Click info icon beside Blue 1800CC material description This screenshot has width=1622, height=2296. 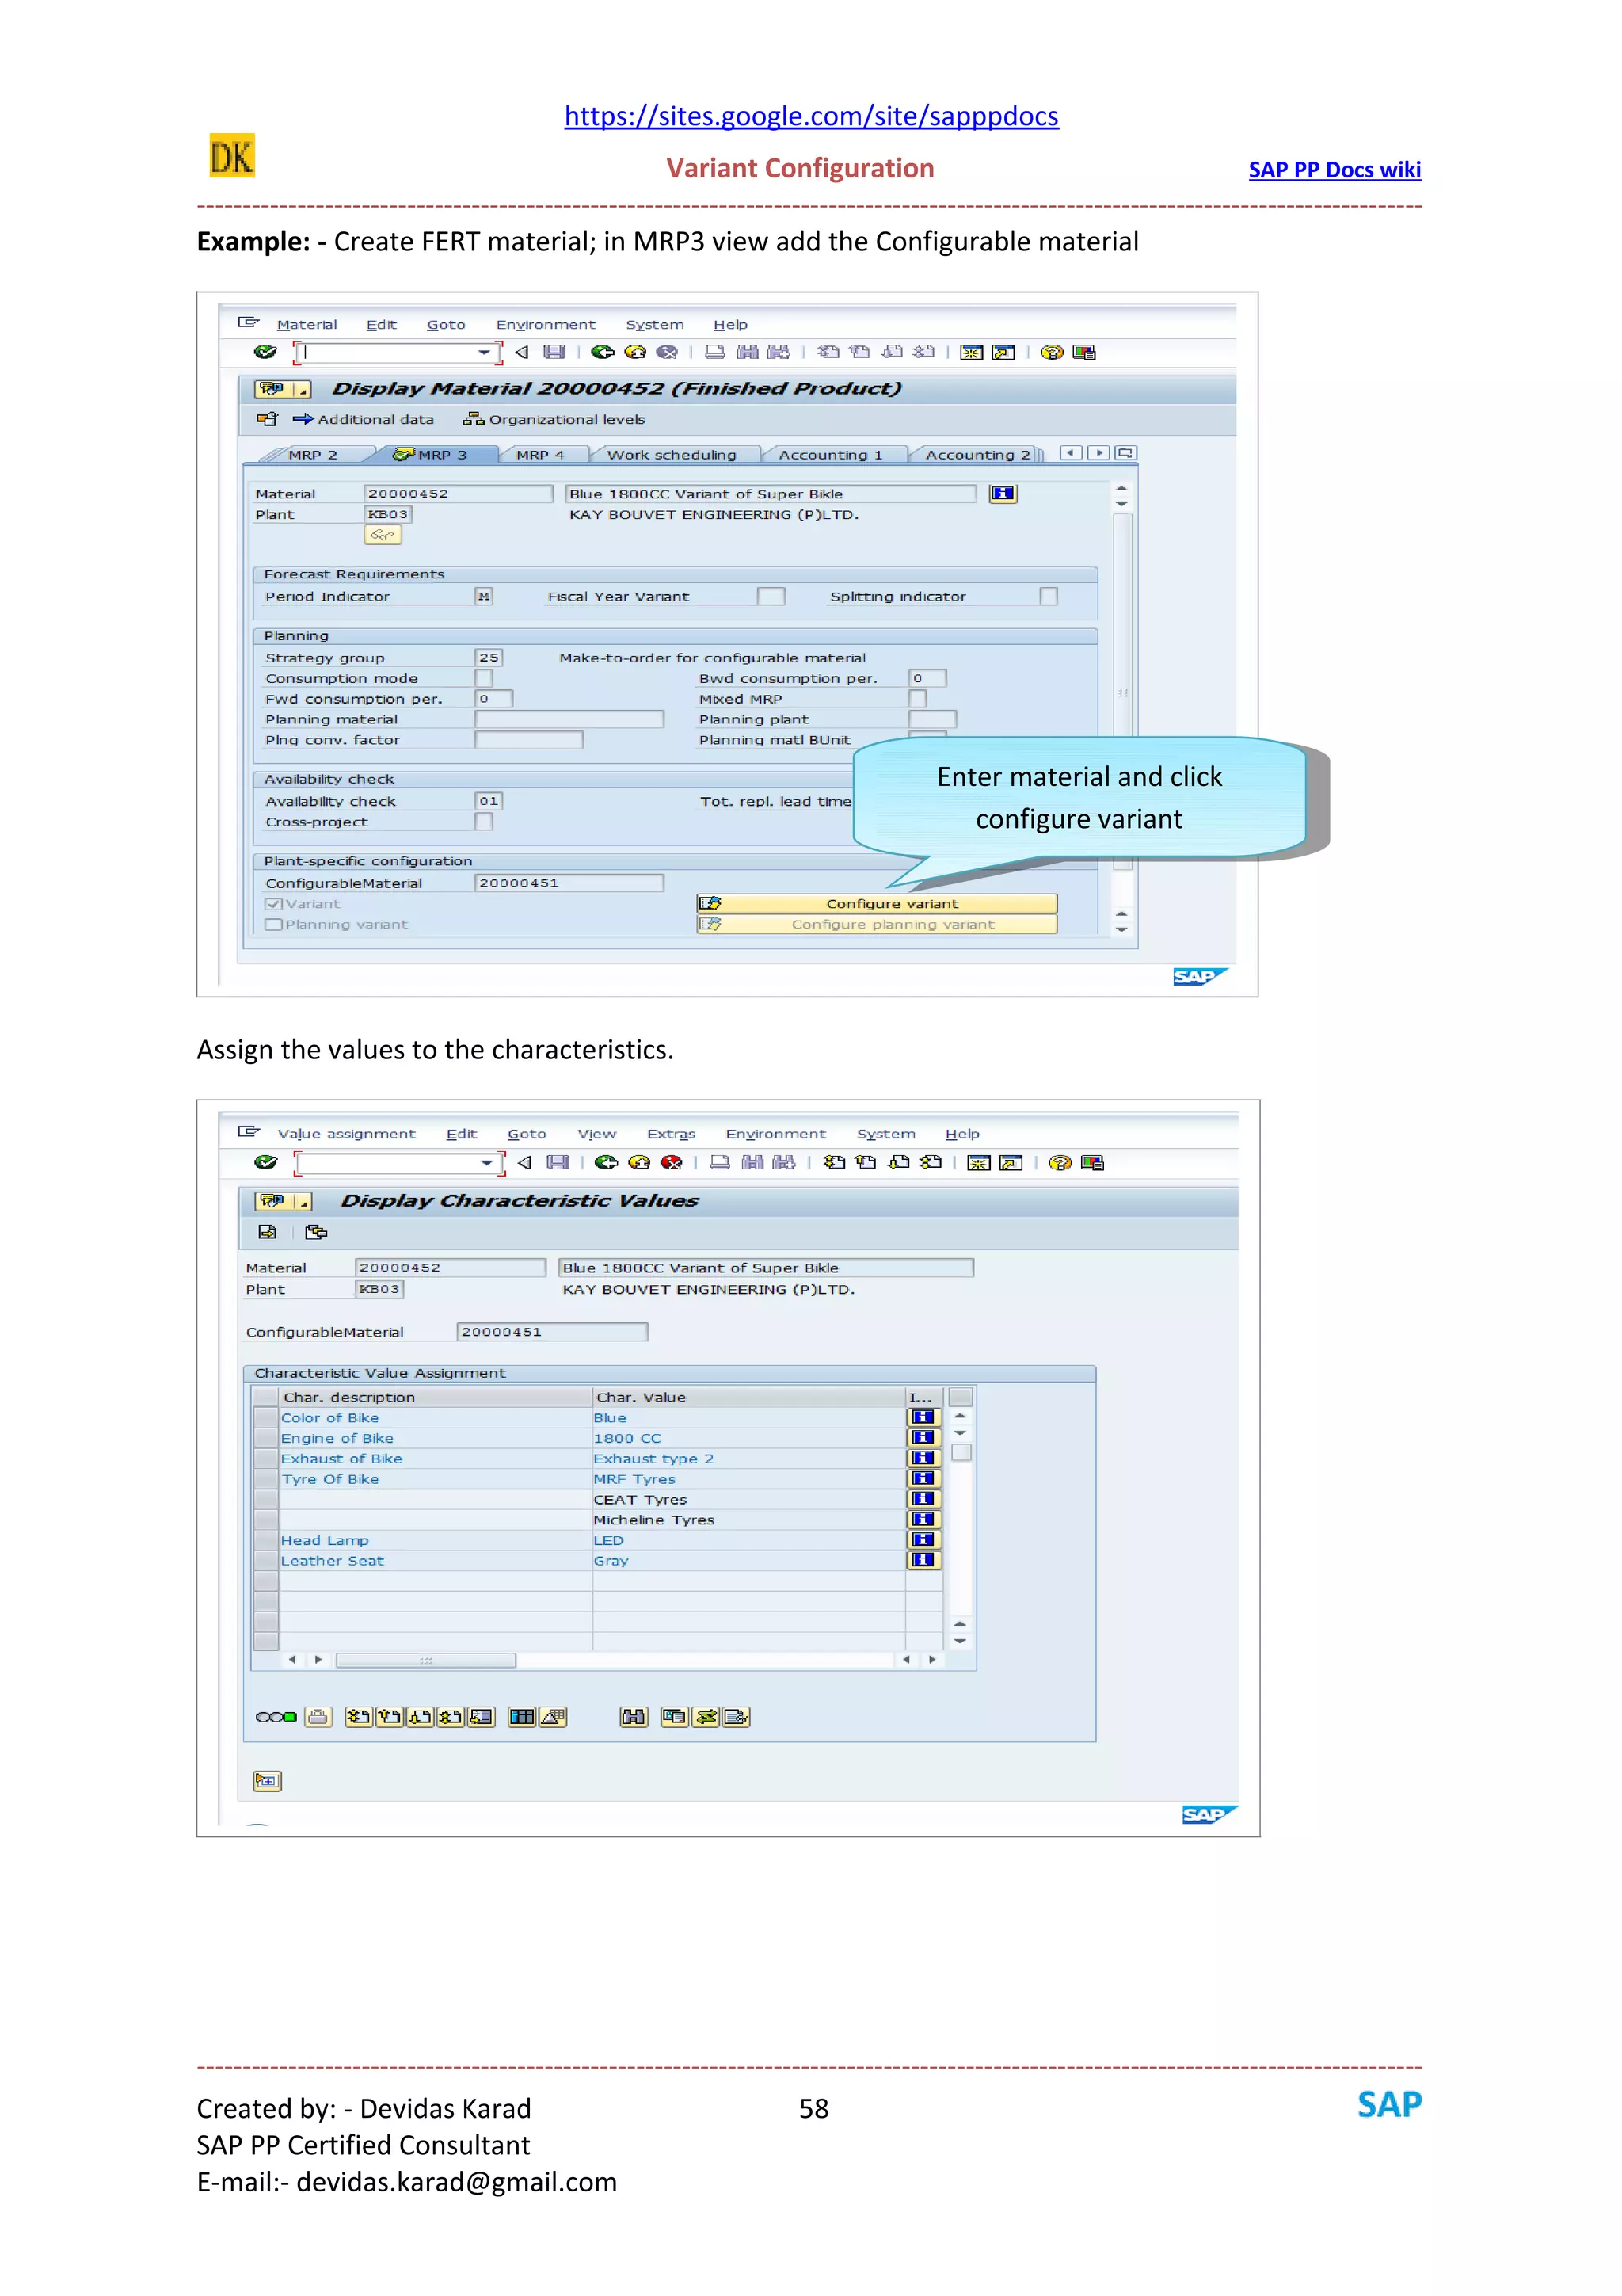coord(1003,493)
